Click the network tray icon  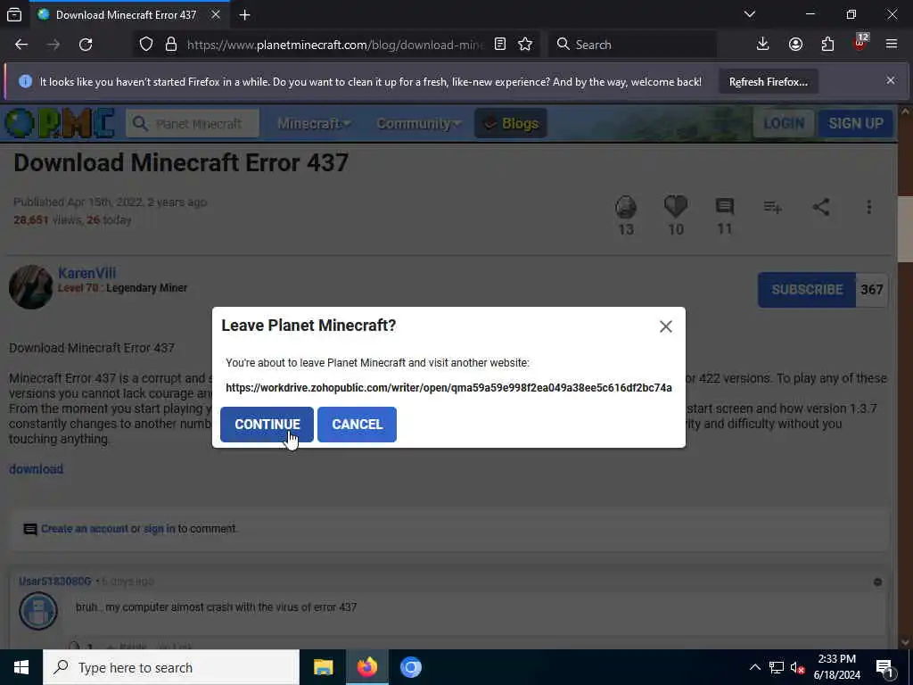click(776, 667)
